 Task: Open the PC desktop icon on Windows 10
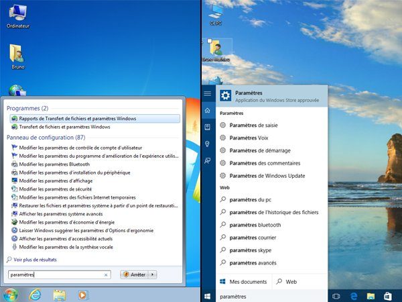216,14
